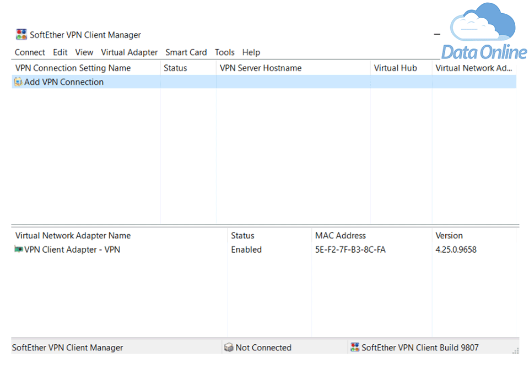Open the Connect menu
This screenshot has height=380, width=529.
pos(30,53)
